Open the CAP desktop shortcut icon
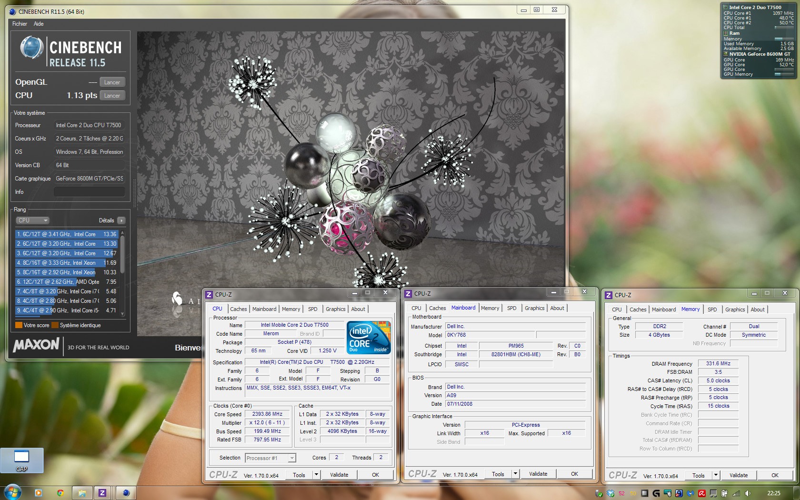This screenshot has height=500, width=800. 22,460
